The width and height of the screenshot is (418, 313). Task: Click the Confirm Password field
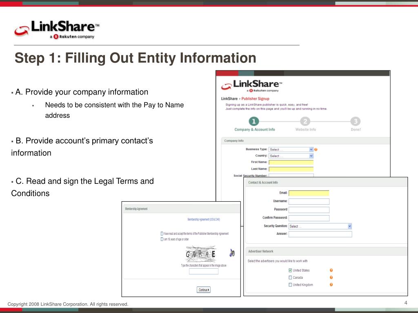pyautogui.click(x=309, y=218)
